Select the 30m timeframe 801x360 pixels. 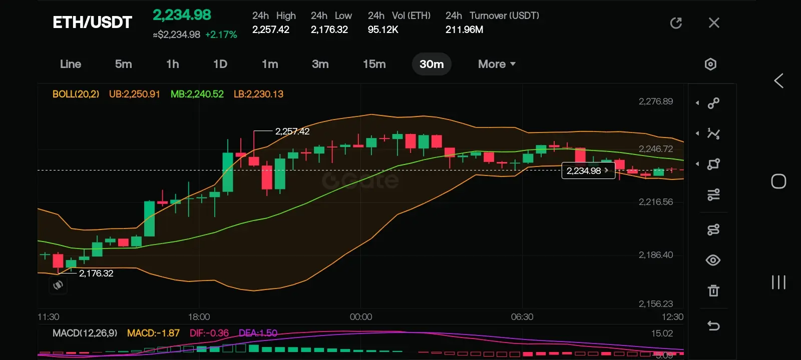432,64
